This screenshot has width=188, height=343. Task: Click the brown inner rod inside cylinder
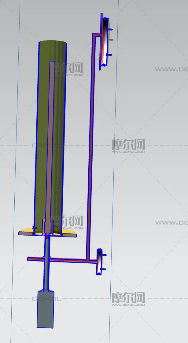(50, 137)
